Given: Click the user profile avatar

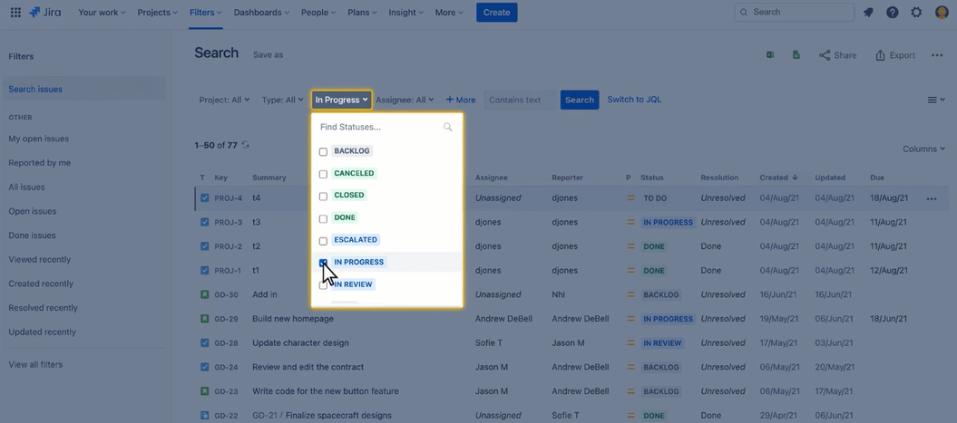Looking at the screenshot, I should point(942,12).
